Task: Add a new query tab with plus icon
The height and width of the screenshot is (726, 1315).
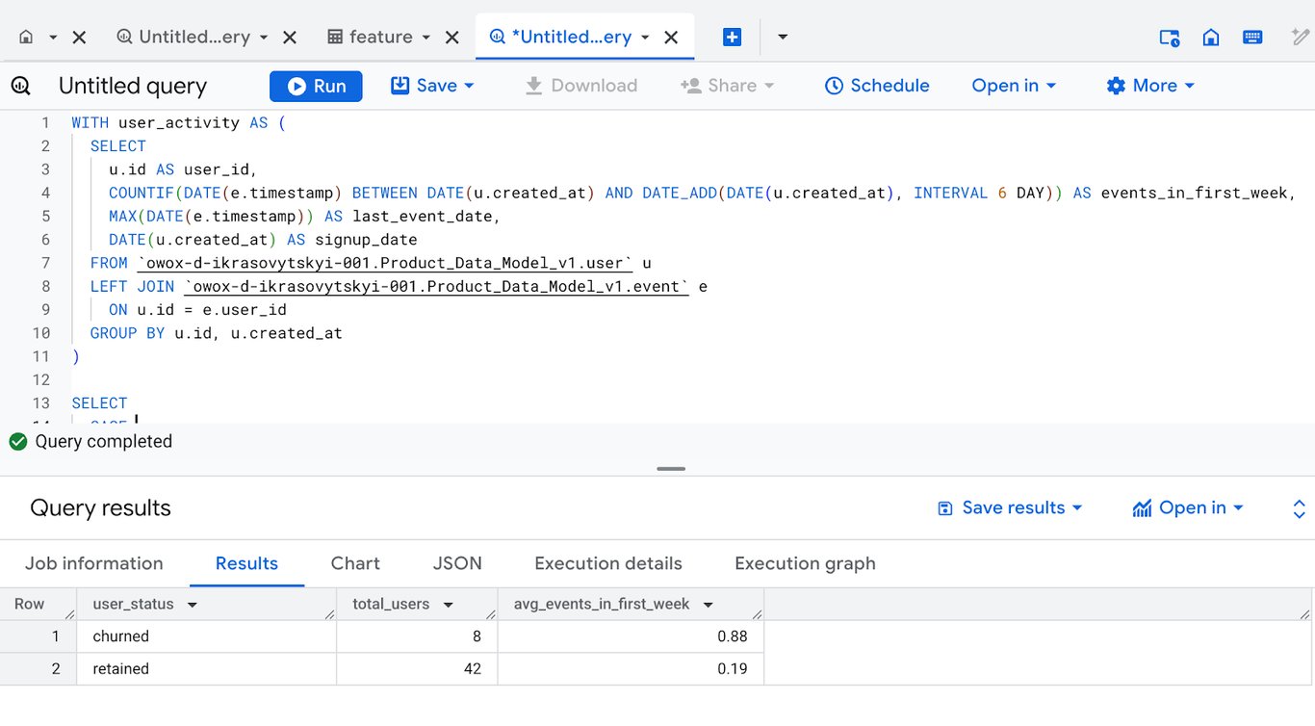Action: pyautogui.click(x=732, y=37)
